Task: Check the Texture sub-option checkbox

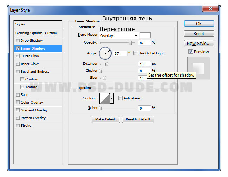Action: coord(22,87)
